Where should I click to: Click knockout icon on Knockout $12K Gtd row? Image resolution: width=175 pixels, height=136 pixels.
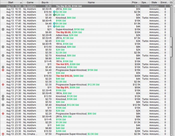[3, 96]
